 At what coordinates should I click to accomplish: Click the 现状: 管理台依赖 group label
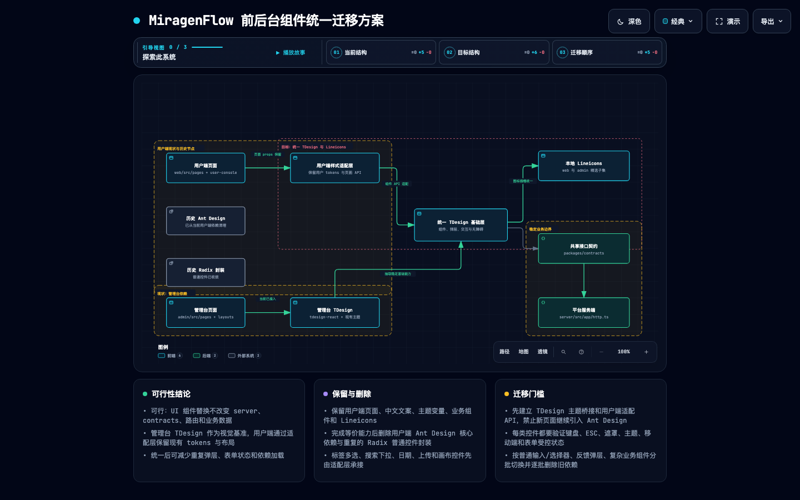[172, 294]
